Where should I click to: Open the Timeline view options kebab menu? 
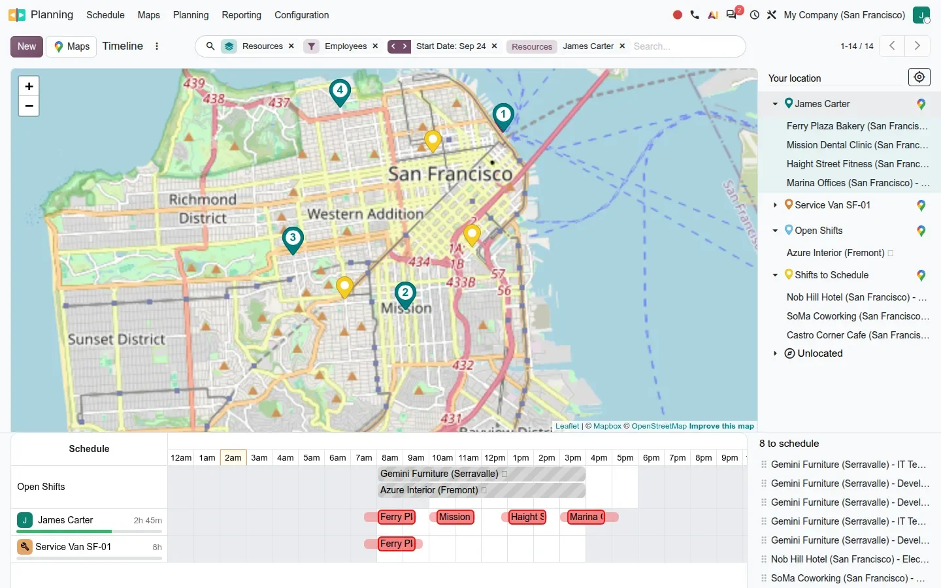(x=157, y=46)
